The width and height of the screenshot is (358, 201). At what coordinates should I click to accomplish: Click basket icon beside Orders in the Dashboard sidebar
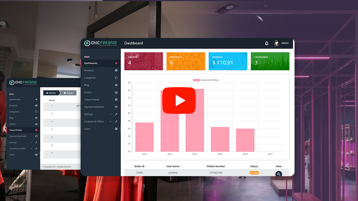pyautogui.click(x=116, y=92)
